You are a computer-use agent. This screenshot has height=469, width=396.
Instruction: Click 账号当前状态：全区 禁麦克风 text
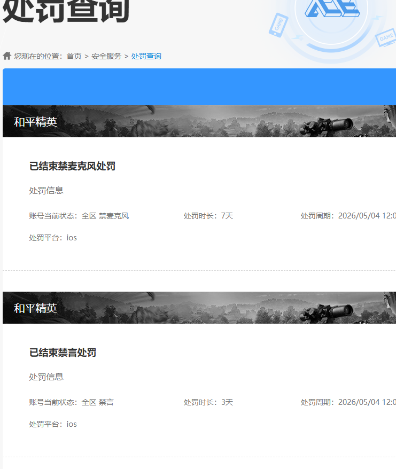[79, 216]
